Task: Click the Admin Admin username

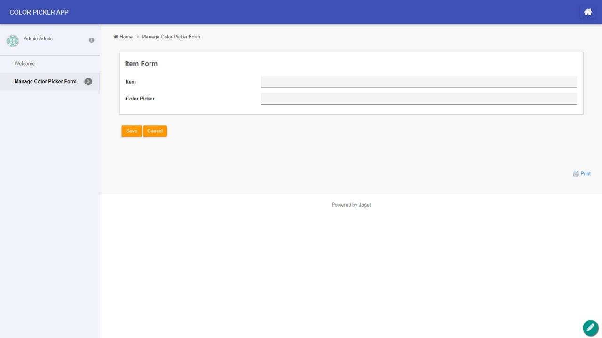Action: point(38,38)
